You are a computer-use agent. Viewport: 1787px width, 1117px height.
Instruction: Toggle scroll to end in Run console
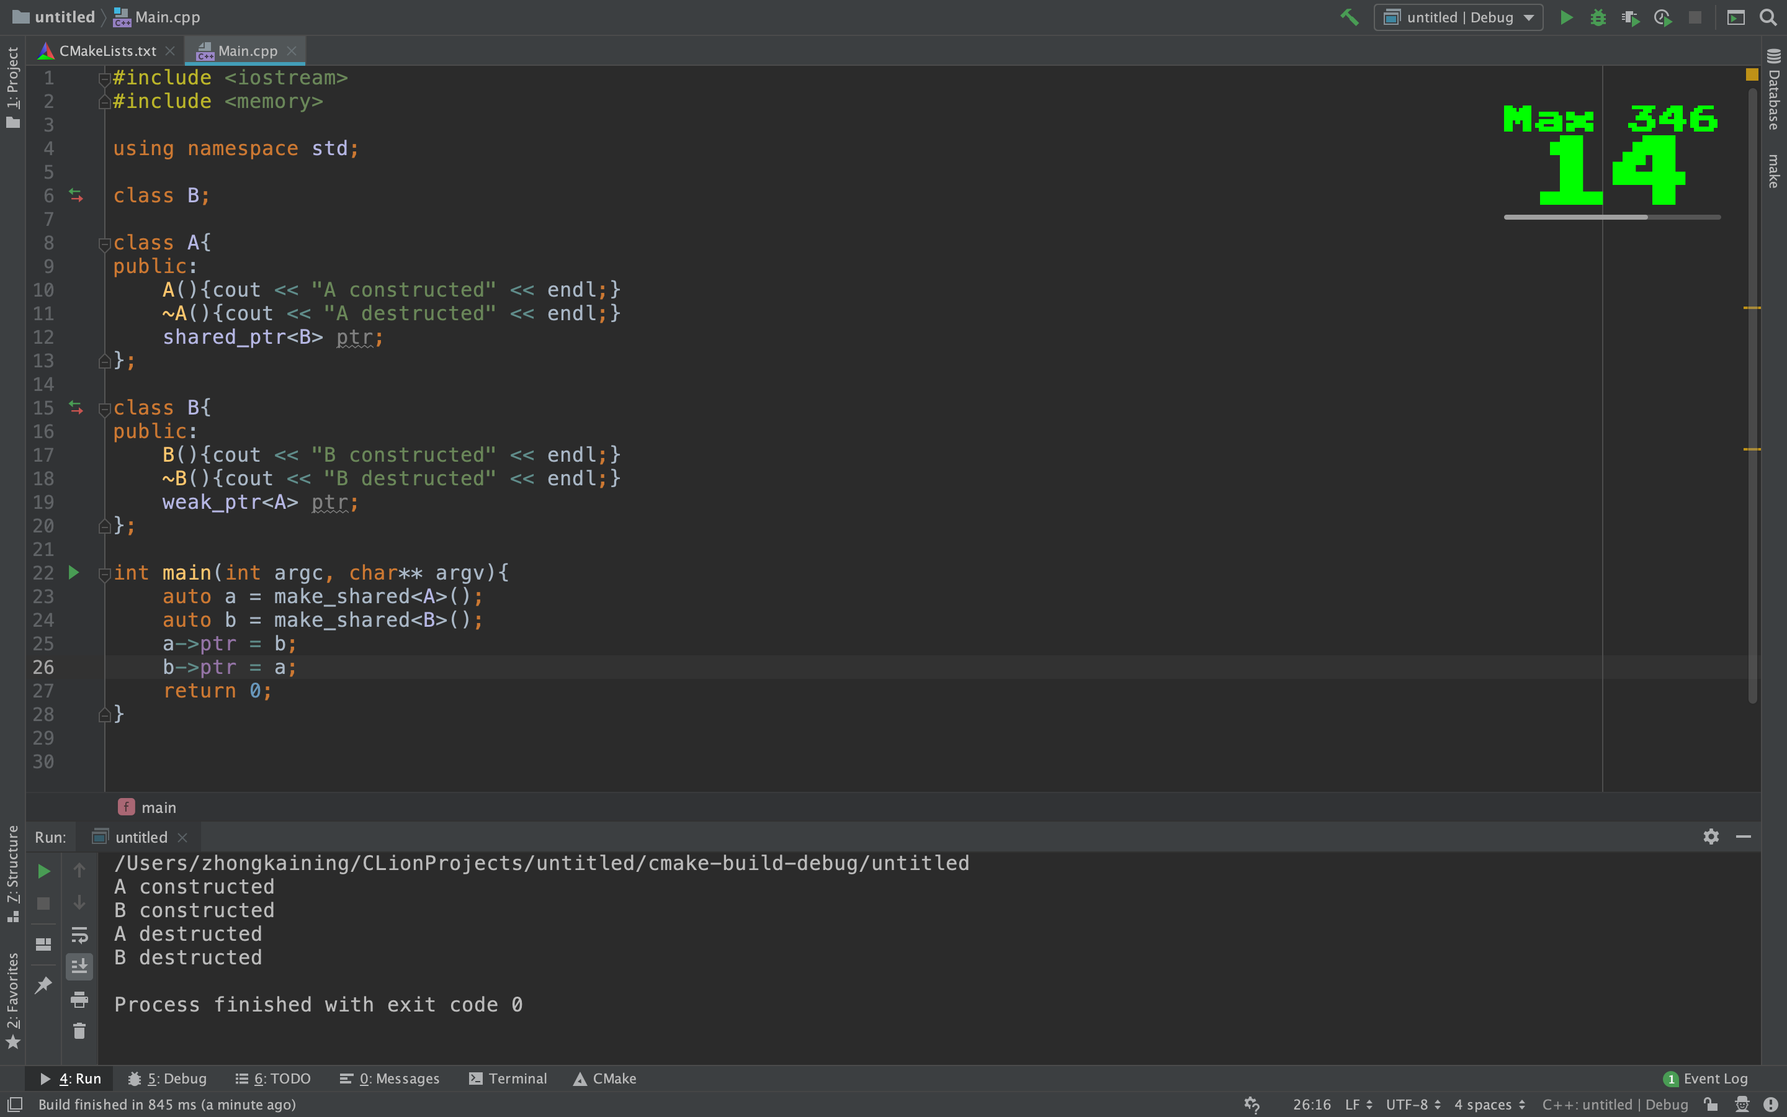(79, 966)
